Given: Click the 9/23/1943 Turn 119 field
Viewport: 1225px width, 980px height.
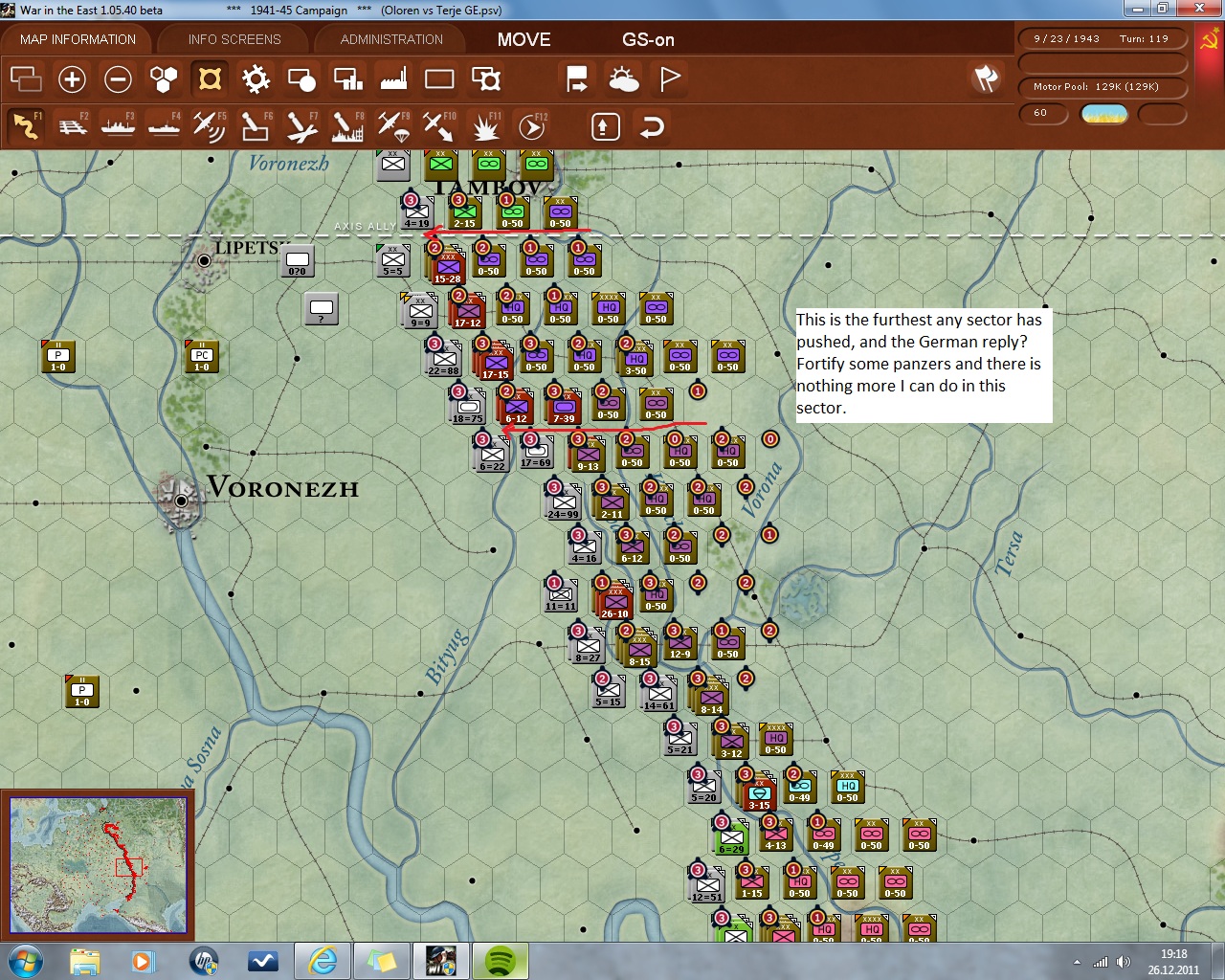Looking at the screenshot, I should click(1102, 39).
